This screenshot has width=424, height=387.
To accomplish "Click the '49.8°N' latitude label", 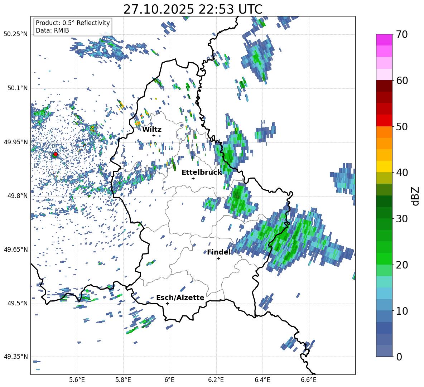I will [17, 196].
